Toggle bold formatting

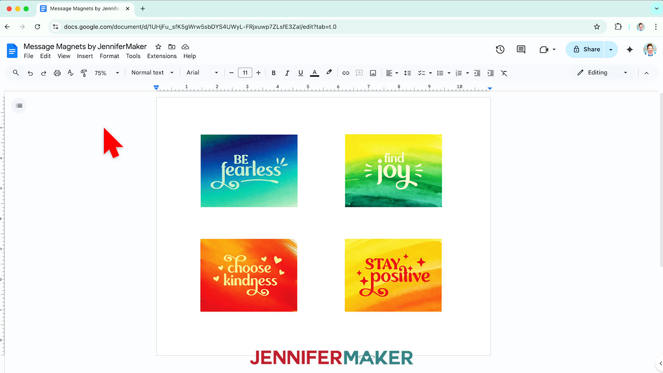pyautogui.click(x=274, y=73)
